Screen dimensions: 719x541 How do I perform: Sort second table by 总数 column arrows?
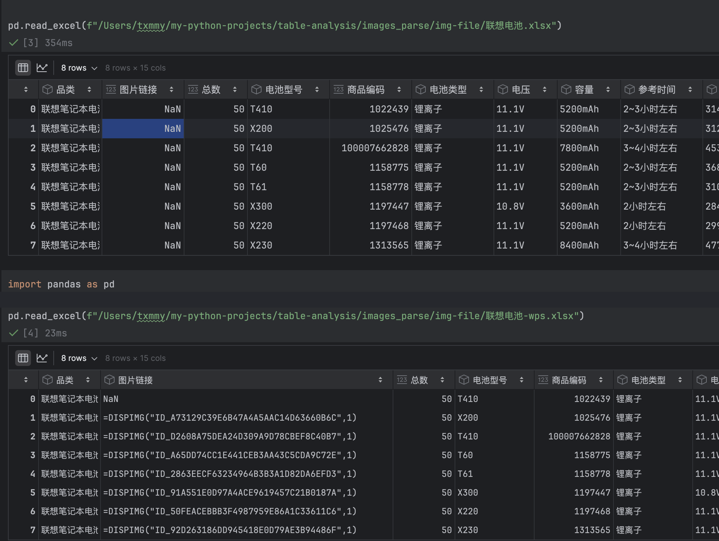tap(442, 380)
